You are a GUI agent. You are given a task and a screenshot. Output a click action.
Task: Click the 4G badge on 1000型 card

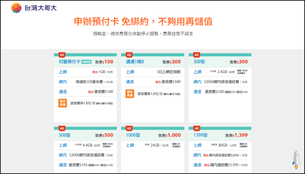(x=129, y=128)
